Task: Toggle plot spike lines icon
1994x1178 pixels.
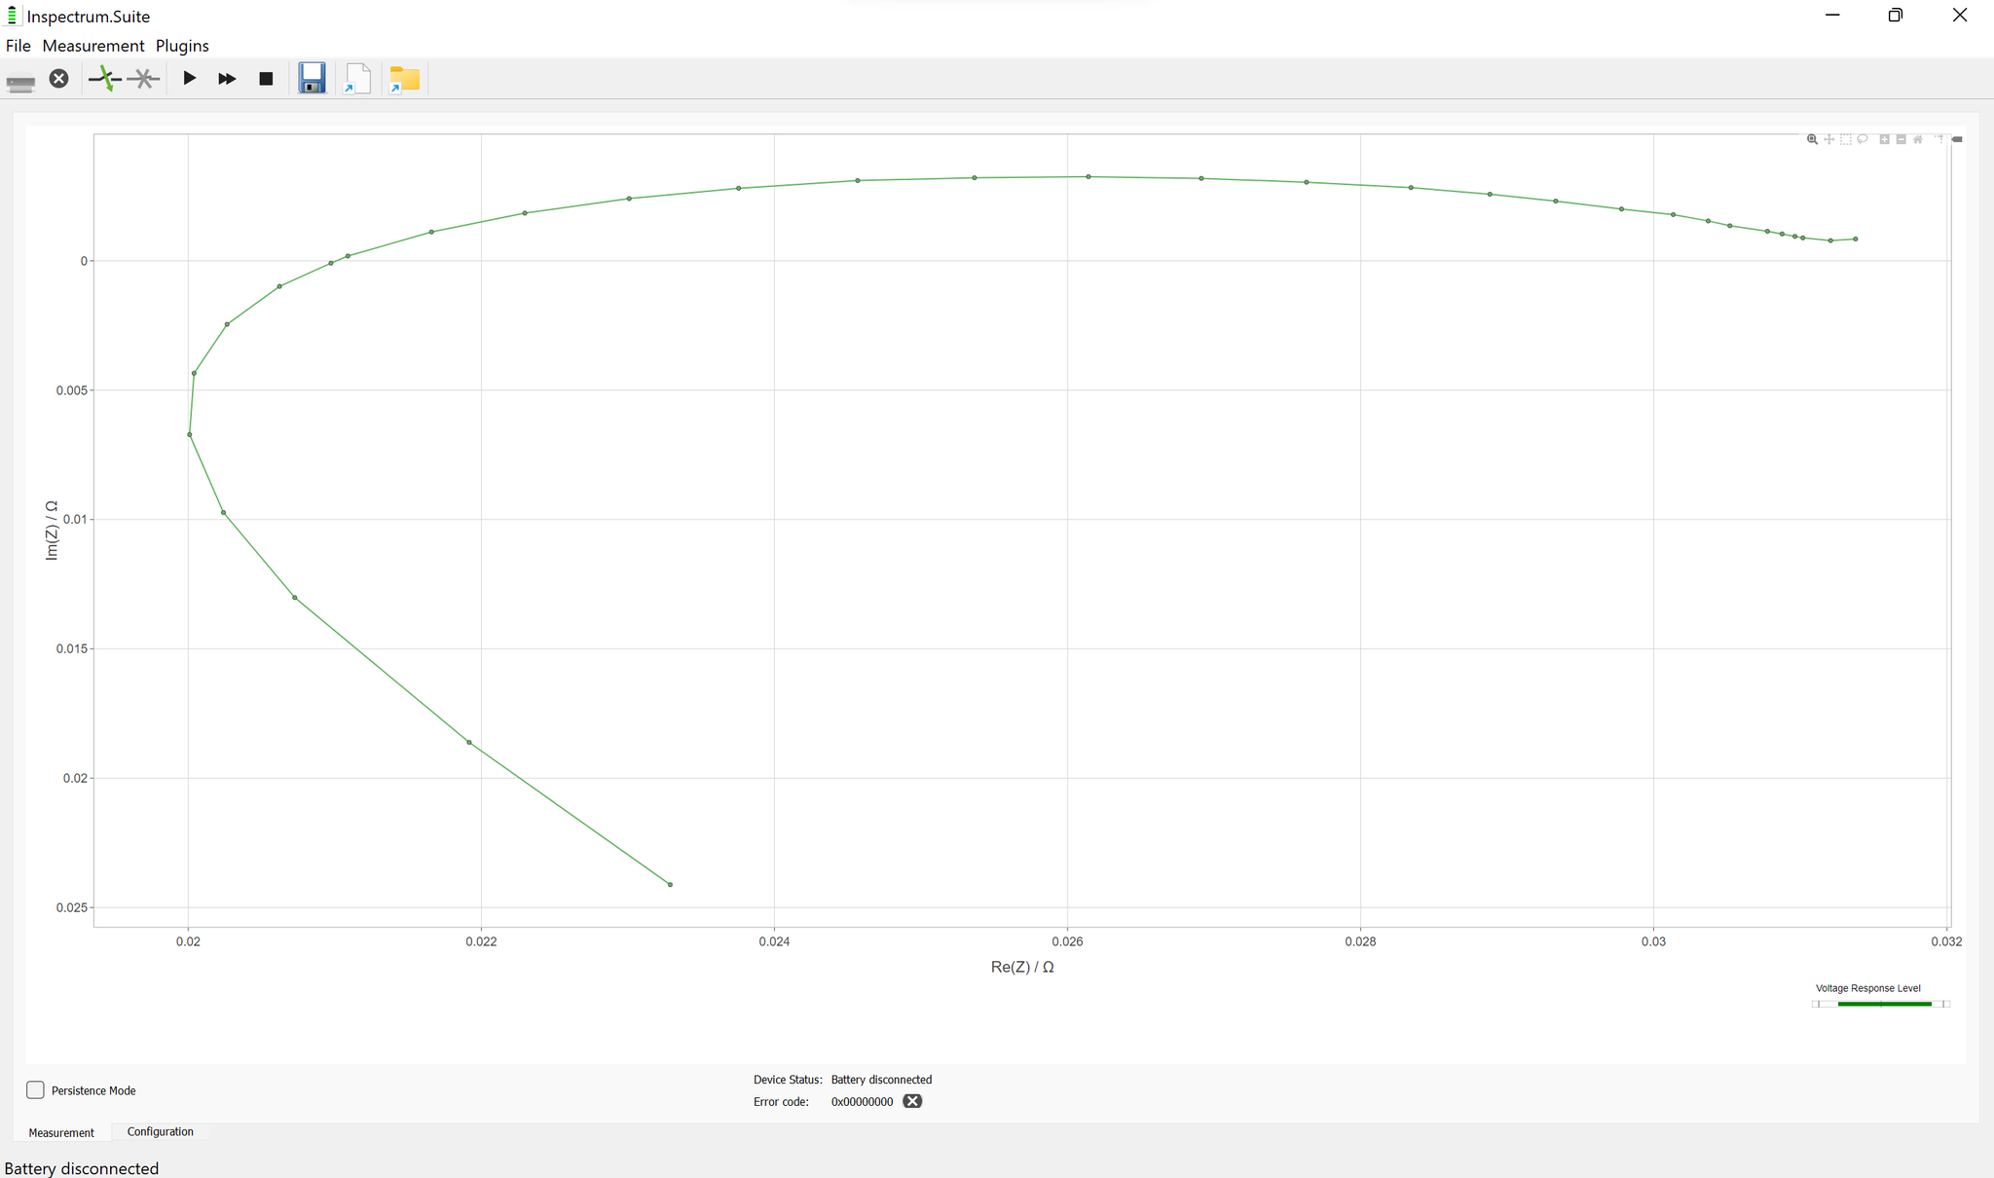Action: 1939,138
